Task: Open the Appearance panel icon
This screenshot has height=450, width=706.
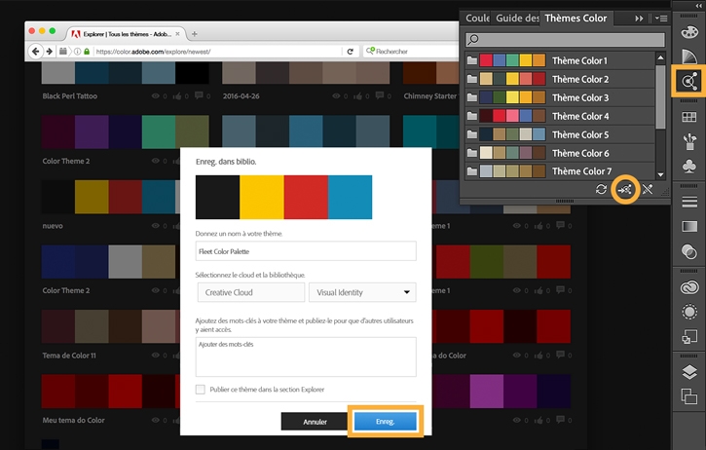Action: [x=688, y=312]
